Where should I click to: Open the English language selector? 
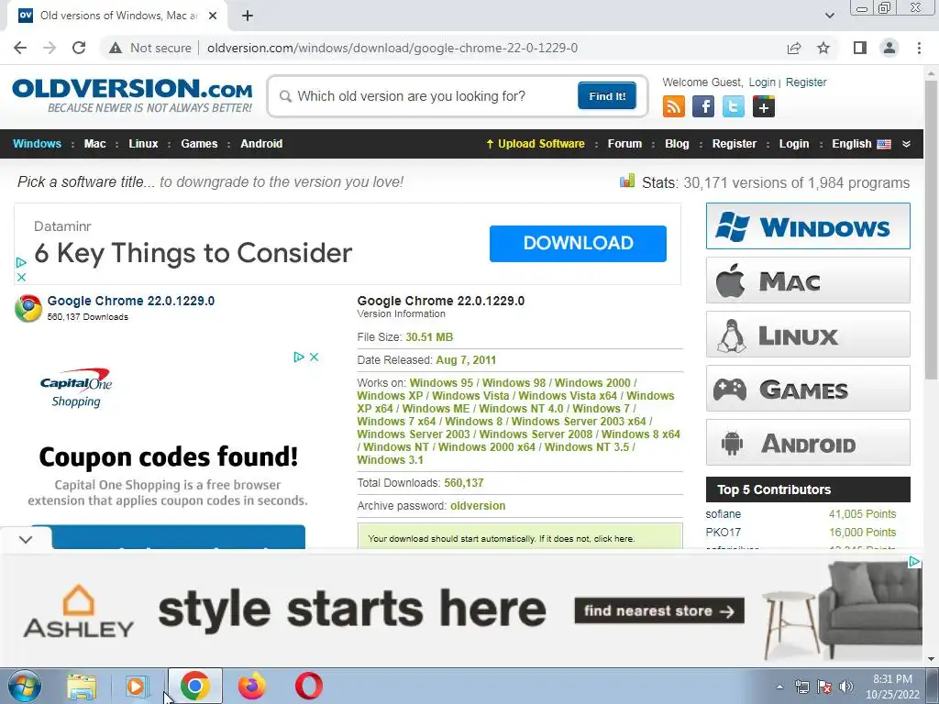click(x=861, y=144)
